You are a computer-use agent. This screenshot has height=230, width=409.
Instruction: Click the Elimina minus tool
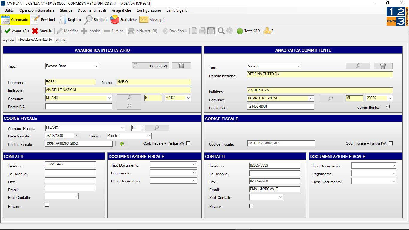[x=114, y=31]
